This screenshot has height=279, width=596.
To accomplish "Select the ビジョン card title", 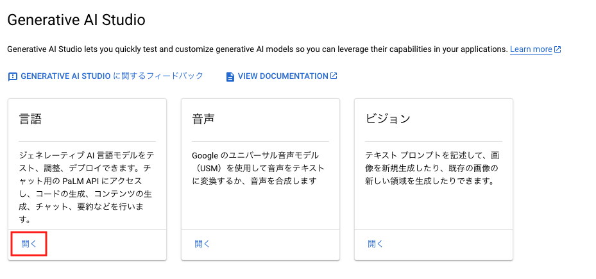I will pyautogui.click(x=387, y=119).
